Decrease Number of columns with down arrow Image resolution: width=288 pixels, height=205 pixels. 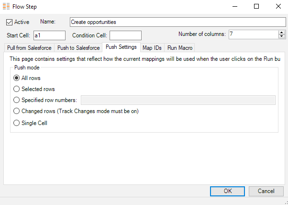281,36
